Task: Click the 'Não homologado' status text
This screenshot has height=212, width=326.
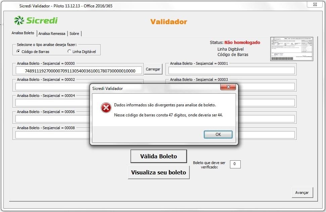Action: (242, 42)
